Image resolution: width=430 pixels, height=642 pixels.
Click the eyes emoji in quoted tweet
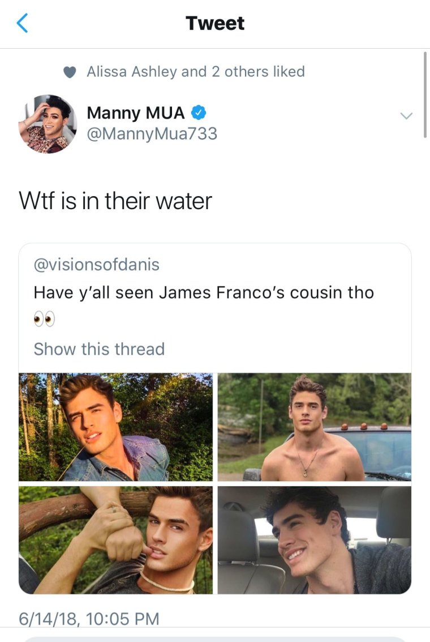coord(44,320)
